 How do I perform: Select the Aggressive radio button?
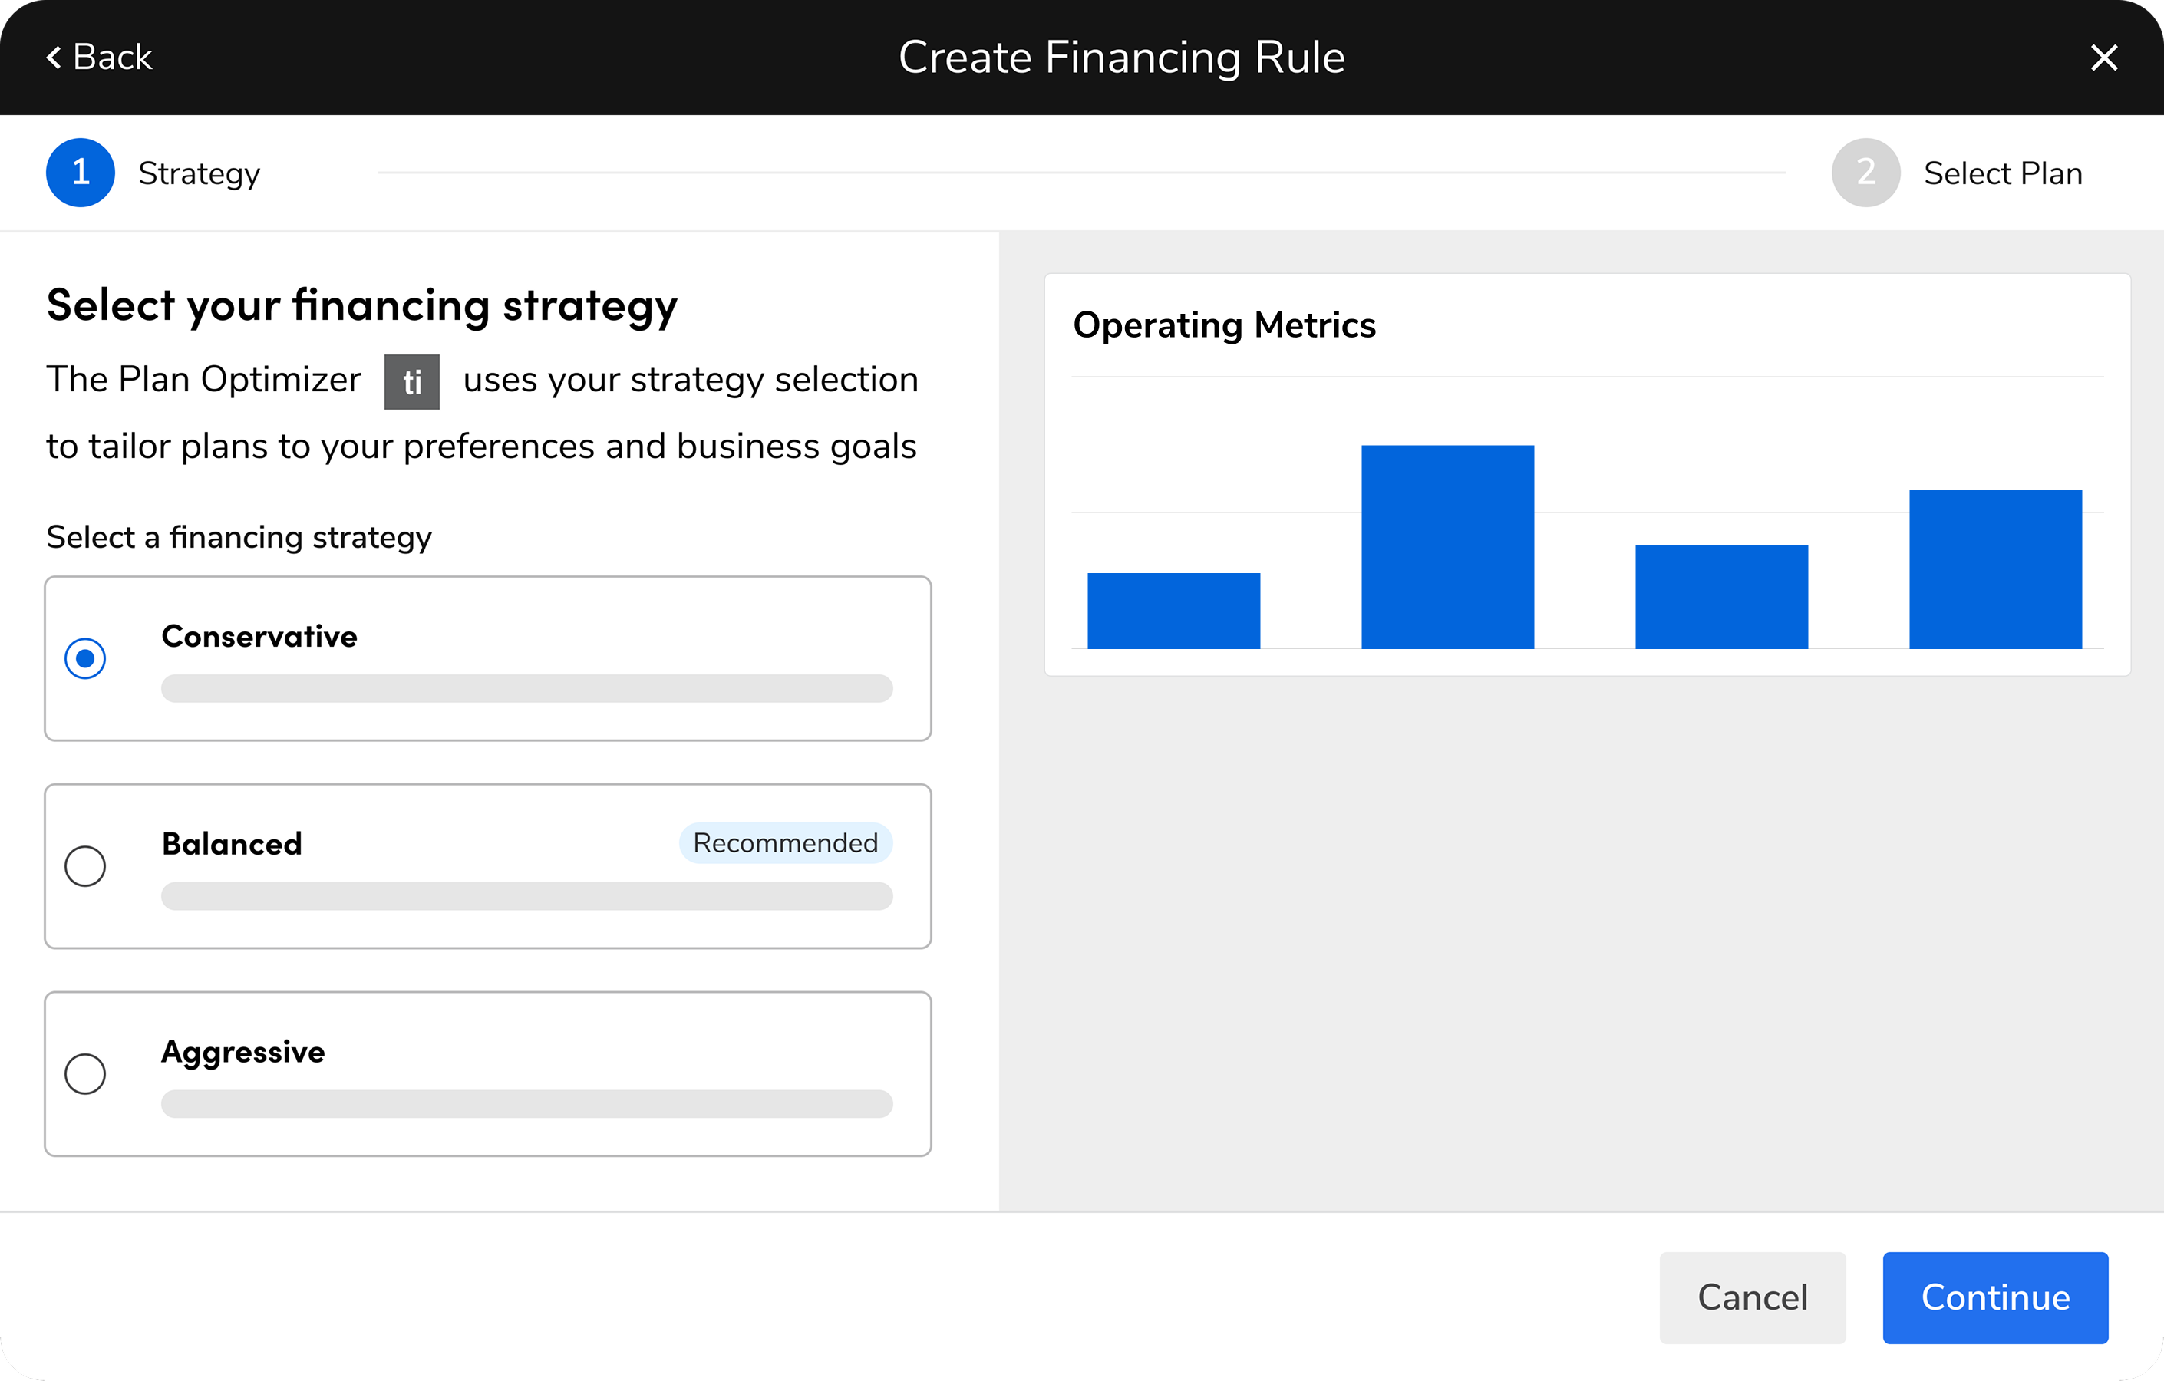tap(85, 1073)
